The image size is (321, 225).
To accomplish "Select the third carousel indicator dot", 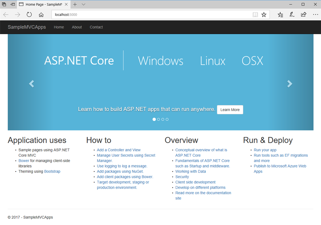I will [163, 119].
